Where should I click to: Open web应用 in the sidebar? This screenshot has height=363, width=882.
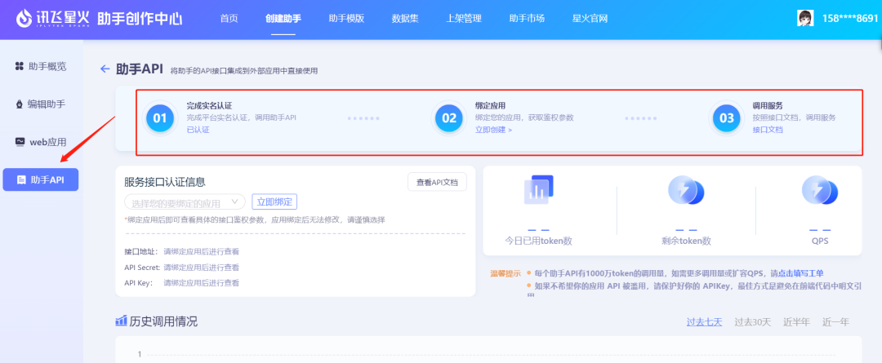(41, 142)
